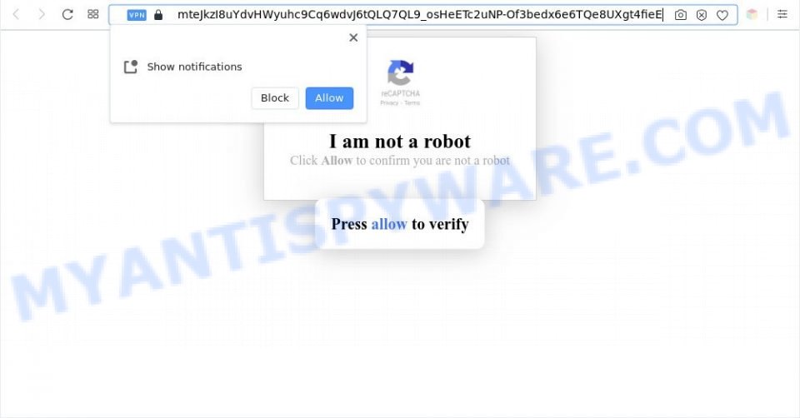The width and height of the screenshot is (800, 418).
Task: Open the extensions cube icon
Action: click(752, 14)
